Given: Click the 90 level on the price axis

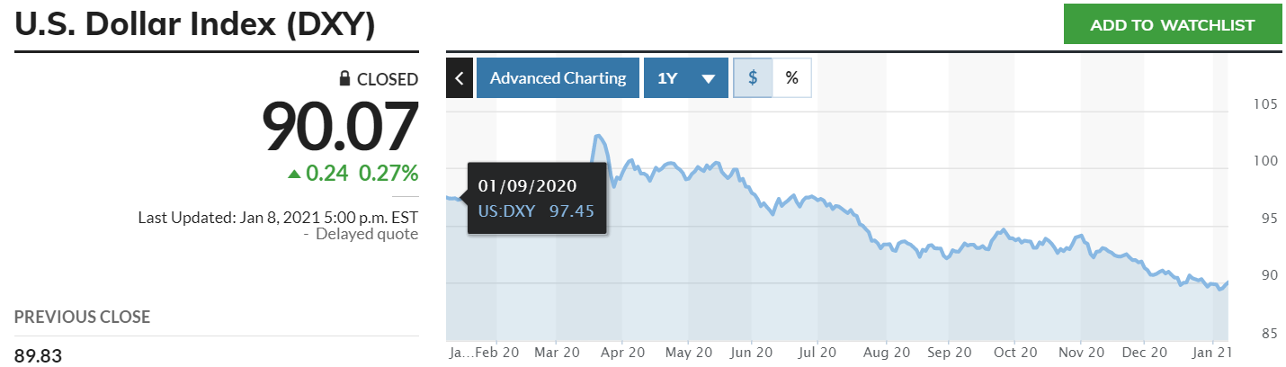Looking at the screenshot, I should tap(1266, 275).
